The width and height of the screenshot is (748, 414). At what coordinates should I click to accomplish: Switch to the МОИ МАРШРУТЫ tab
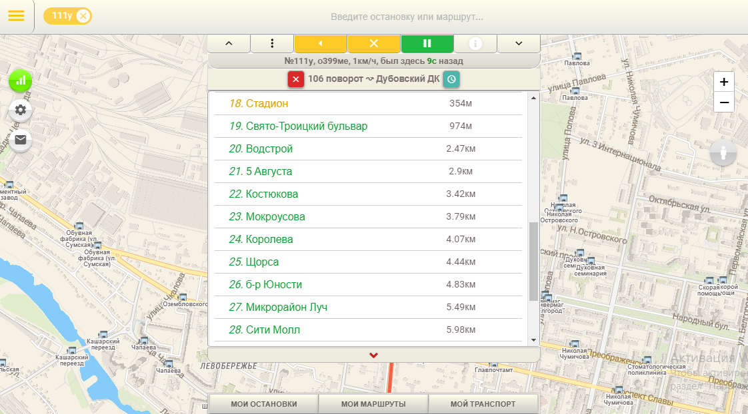click(x=373, y=404)
